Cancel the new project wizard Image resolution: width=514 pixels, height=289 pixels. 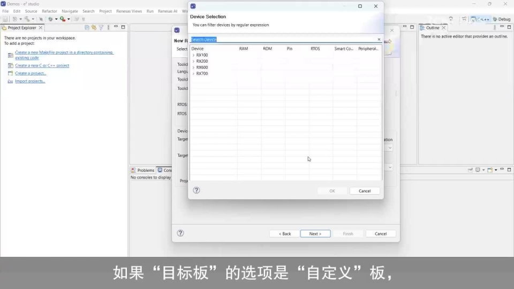click(381, 234)
